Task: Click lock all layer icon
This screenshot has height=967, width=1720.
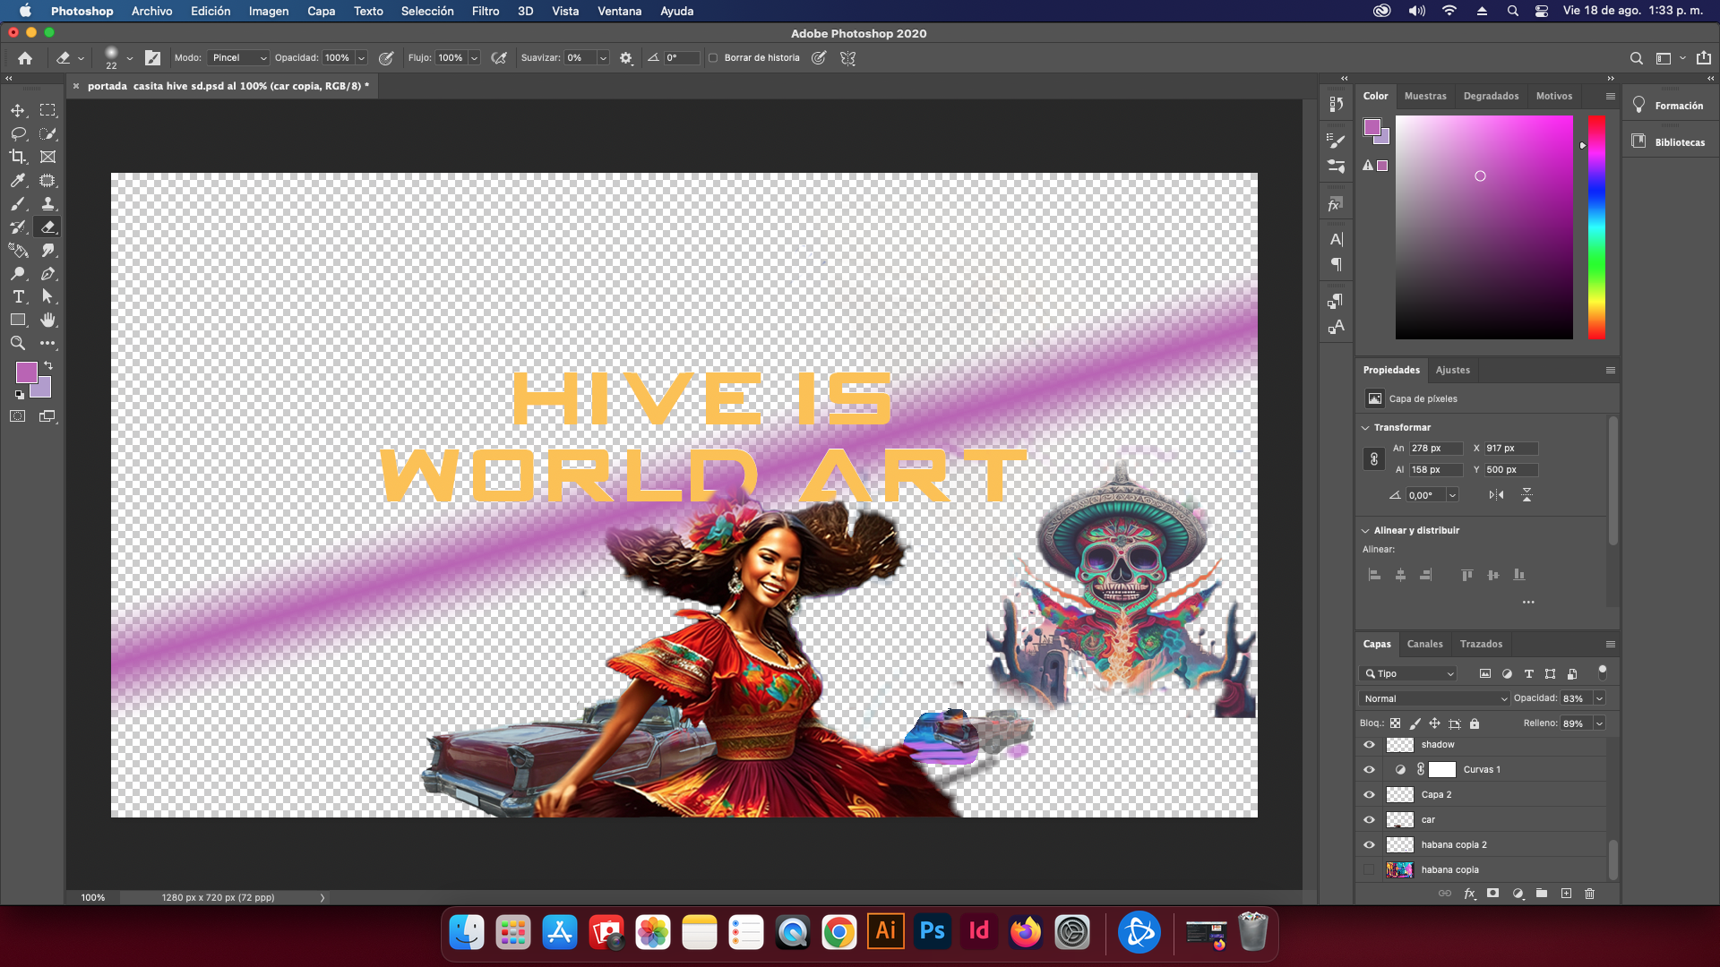Action: (1475, 723)
